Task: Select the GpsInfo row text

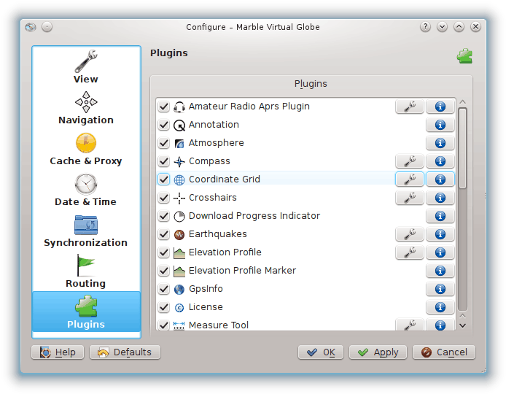Action: [206, 289]
